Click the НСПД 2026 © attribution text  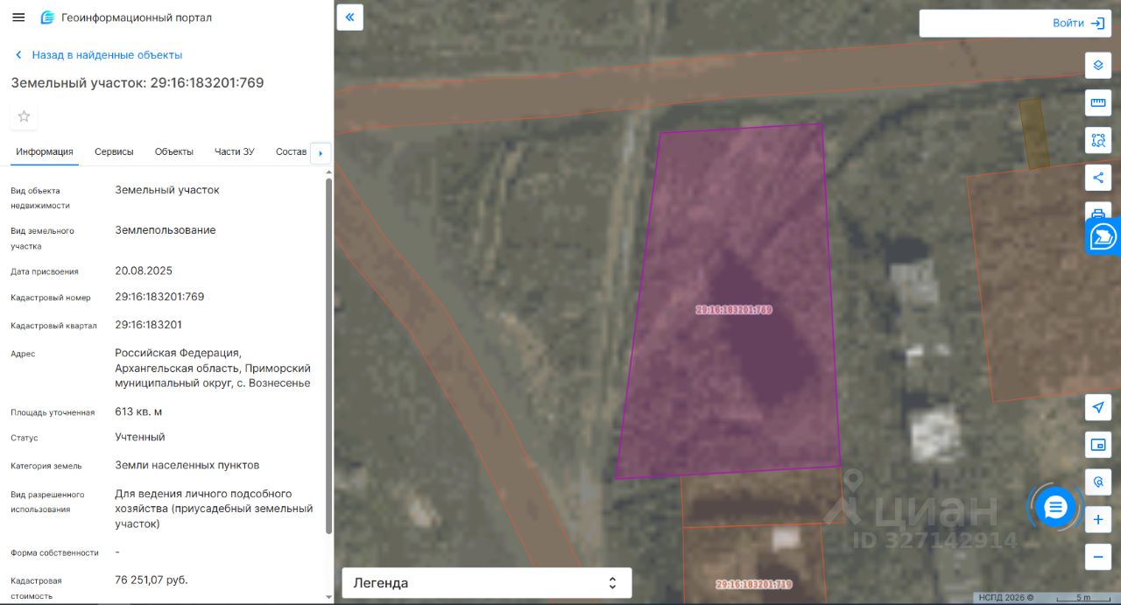pos(1006,598)
